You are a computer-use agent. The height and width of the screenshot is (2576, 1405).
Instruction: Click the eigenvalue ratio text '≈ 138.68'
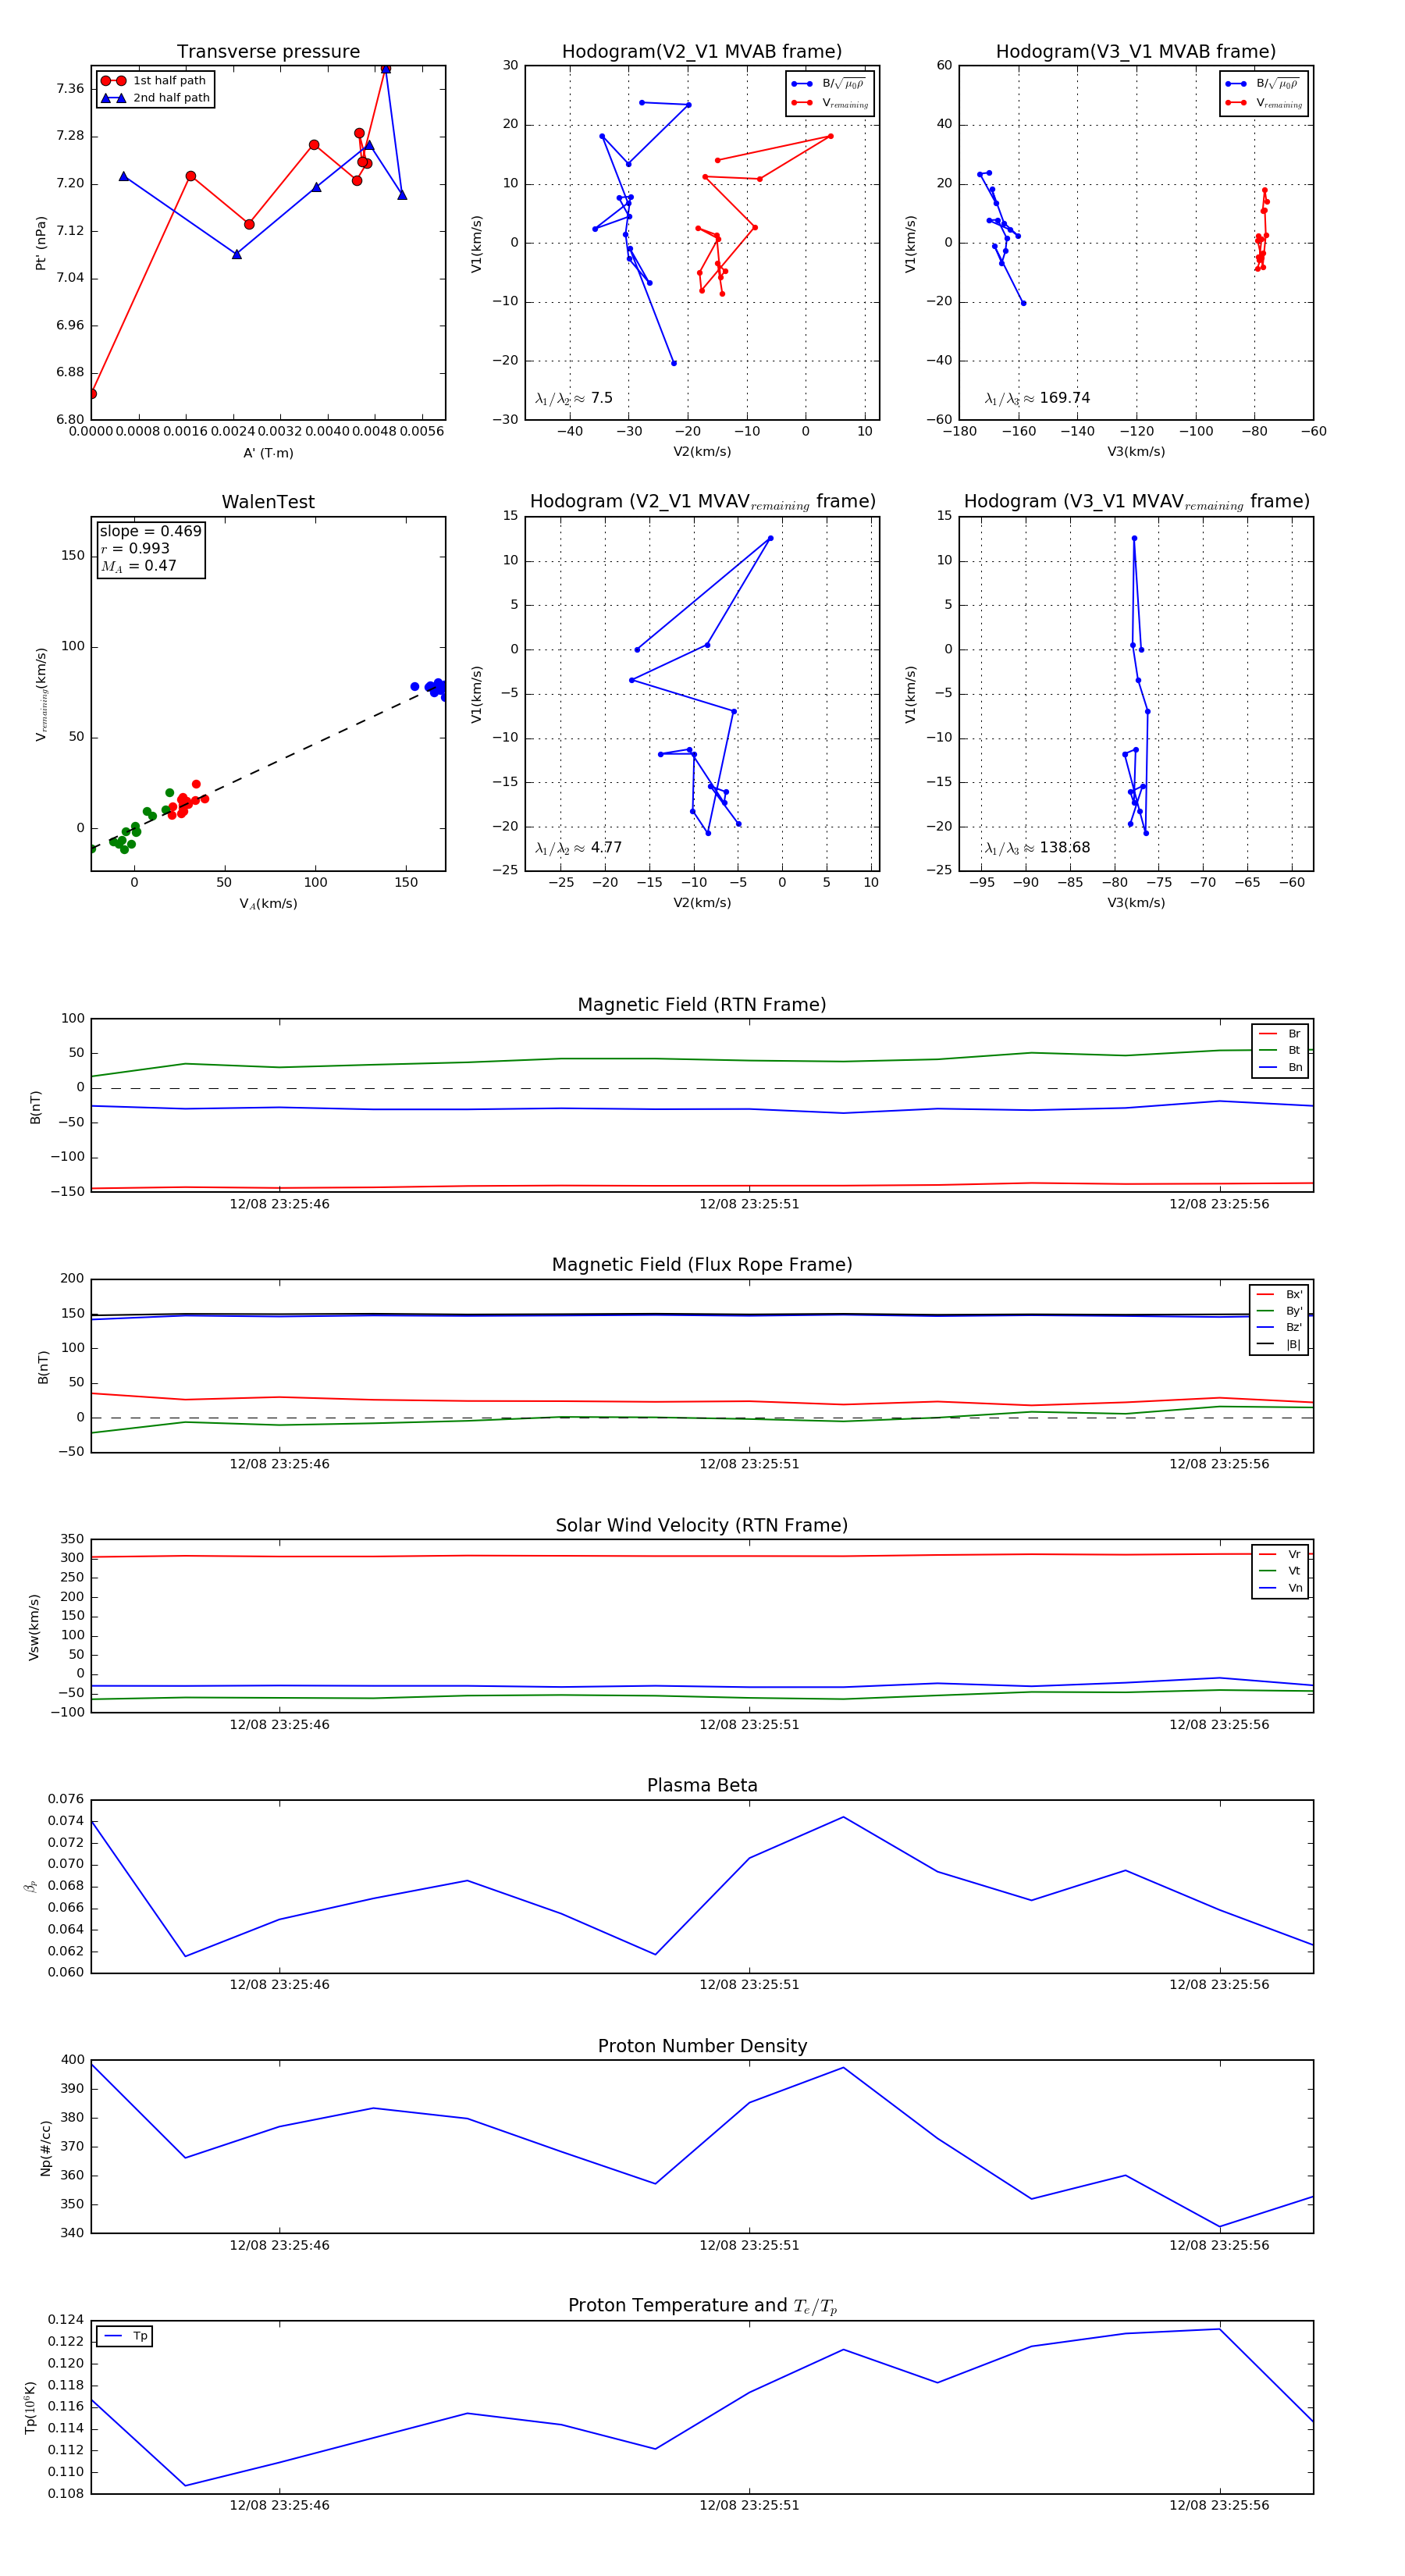[x=1056, y=848]
